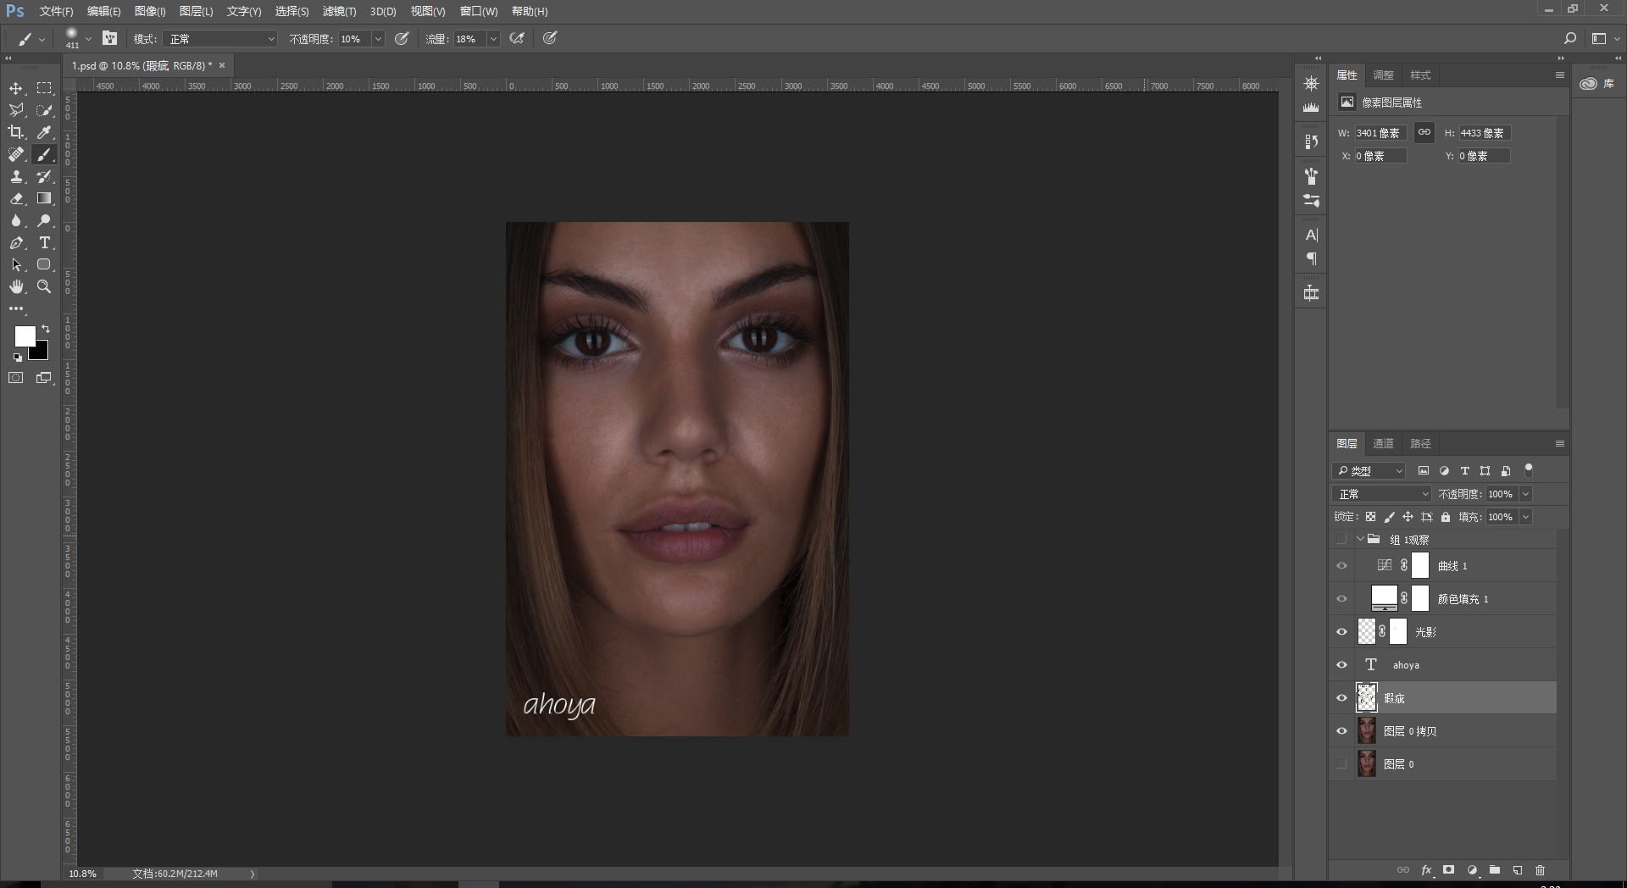This screenshot has height=888, width=1627.
Task: Collapse the 组 1观察 group
Action: pos(1360,539)
